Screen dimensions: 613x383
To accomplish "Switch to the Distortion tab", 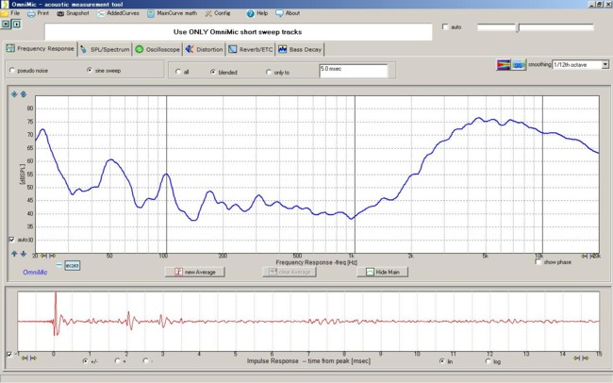I will pos(204,50).
